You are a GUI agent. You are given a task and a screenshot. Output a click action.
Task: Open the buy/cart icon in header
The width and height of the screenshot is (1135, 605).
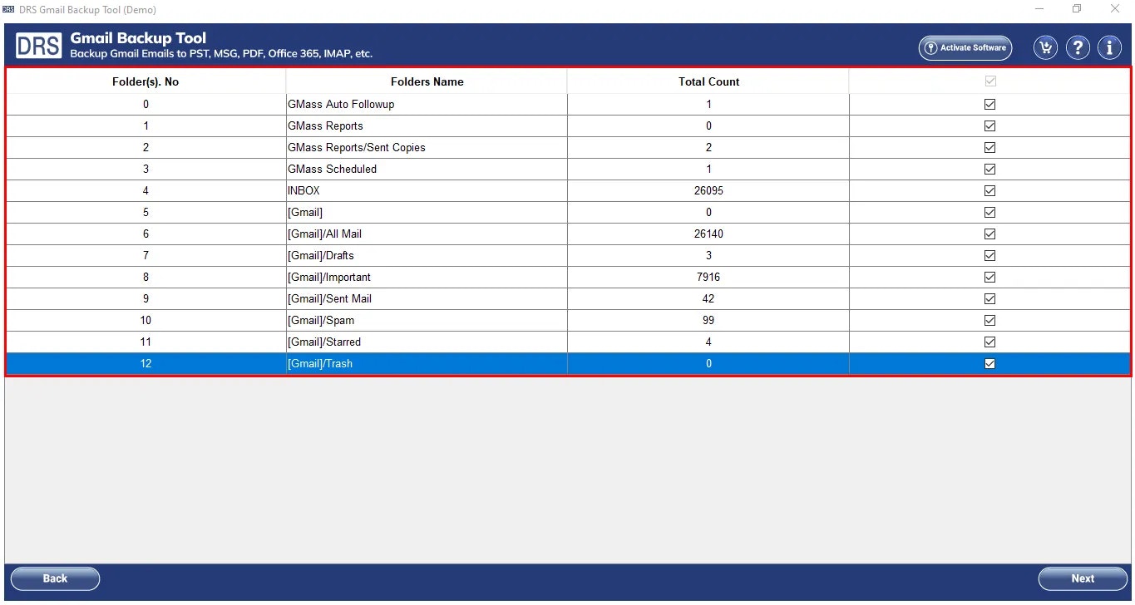[1045, 47]
